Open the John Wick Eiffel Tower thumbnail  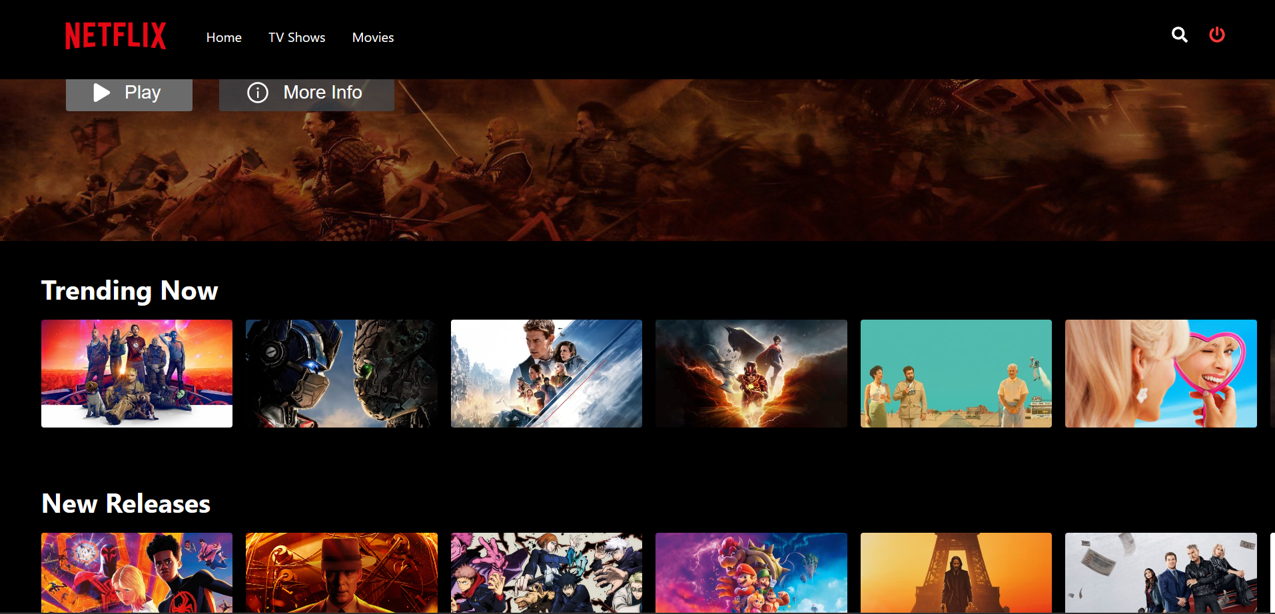[956, 573]
